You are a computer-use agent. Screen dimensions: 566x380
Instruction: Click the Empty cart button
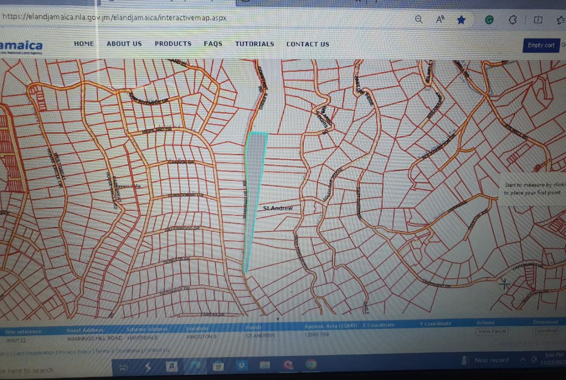540,46
